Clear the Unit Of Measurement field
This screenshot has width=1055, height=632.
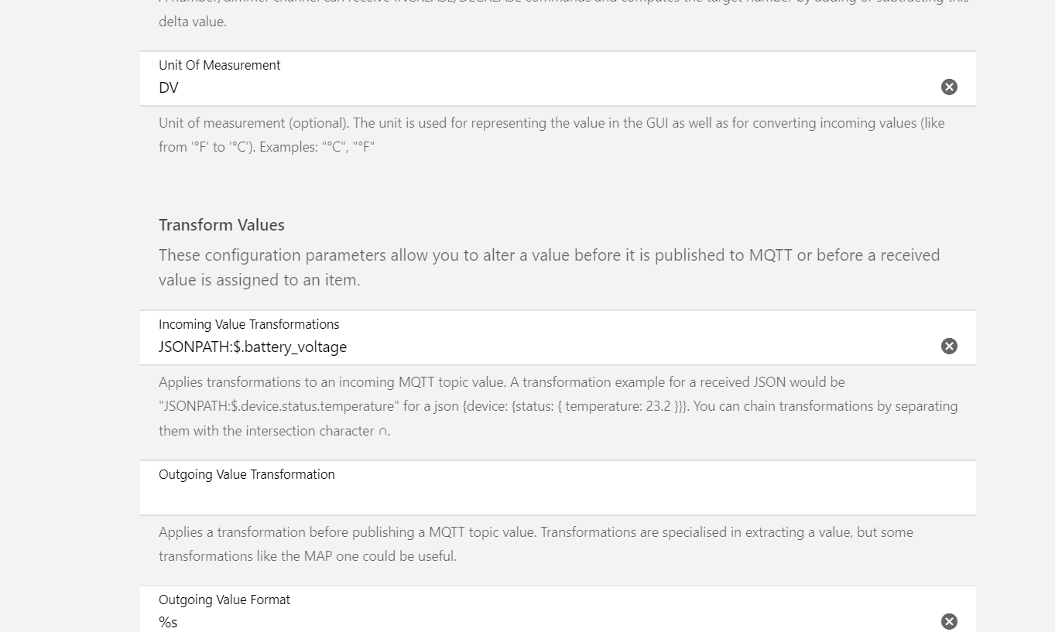pyautogui.click(x=949, y=87)
